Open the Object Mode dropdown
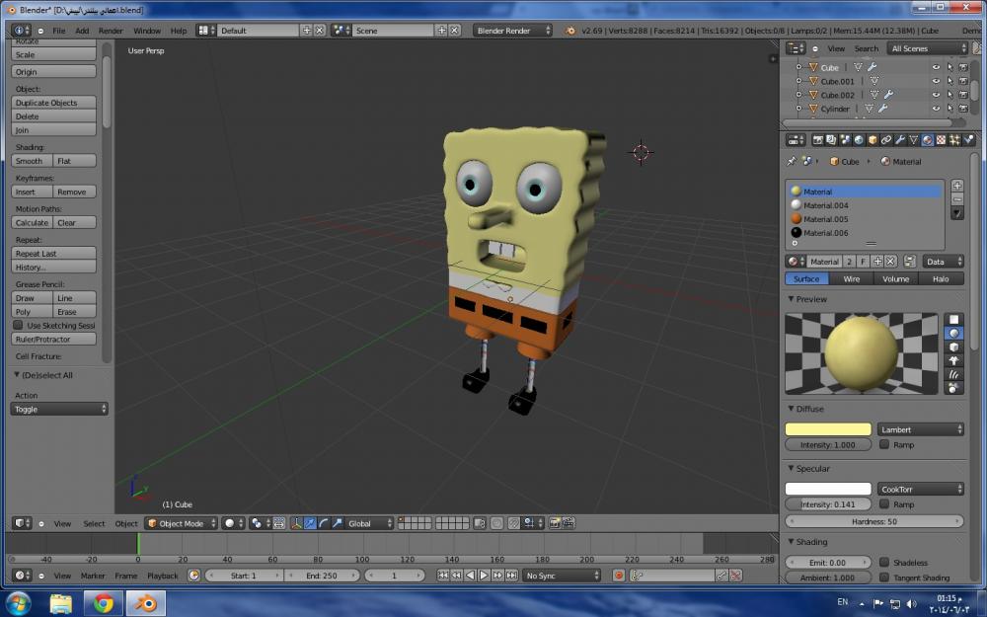 pos(180,523)
